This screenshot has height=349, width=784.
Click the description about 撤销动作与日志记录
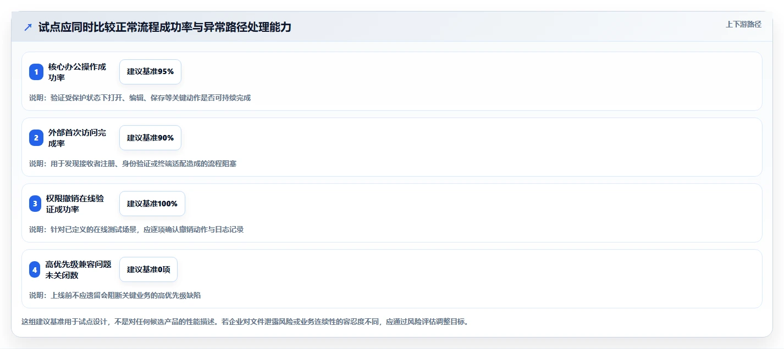(136, 229)
